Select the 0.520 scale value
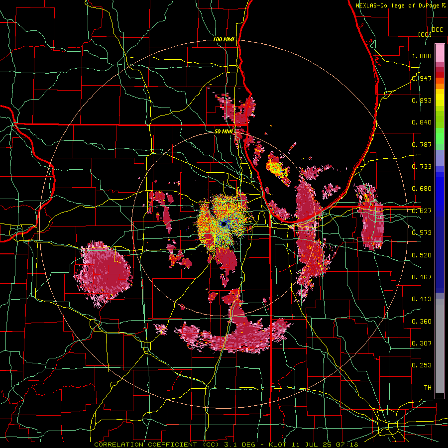Viewport: 448px width, 448px height. 422,255
